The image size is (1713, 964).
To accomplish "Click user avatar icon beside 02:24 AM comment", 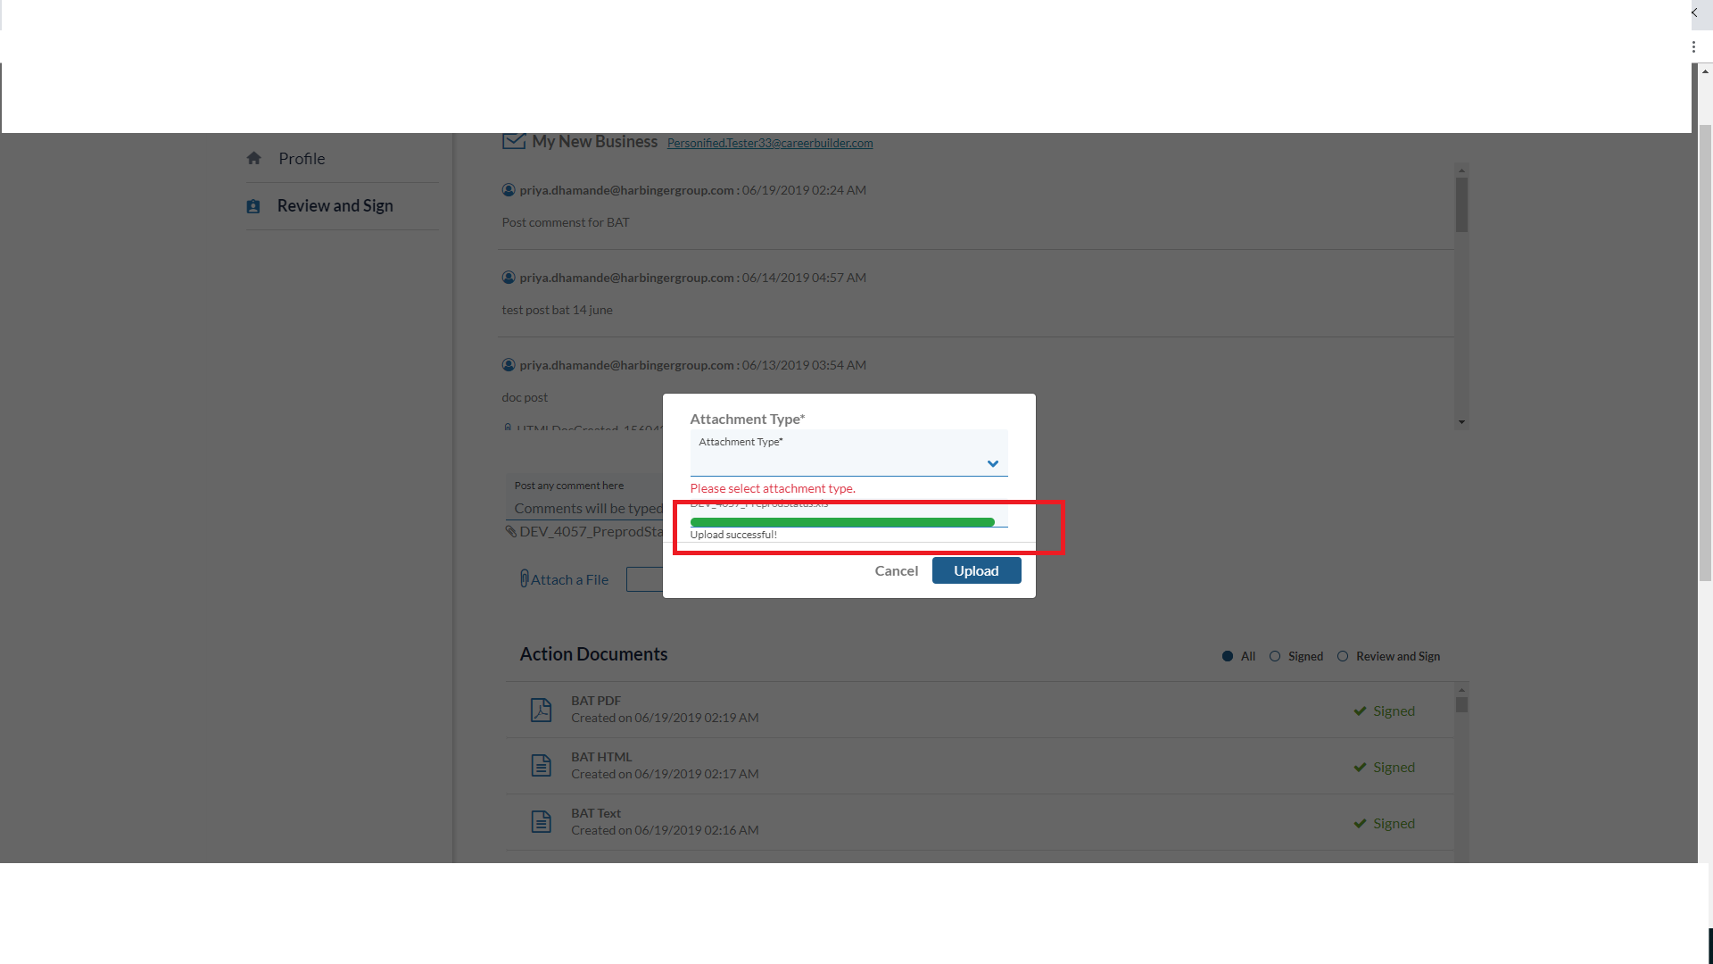I will tap(509, 190).
